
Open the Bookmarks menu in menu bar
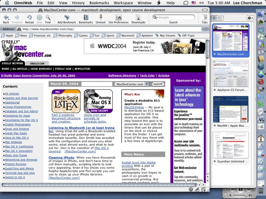coord(99,3)
